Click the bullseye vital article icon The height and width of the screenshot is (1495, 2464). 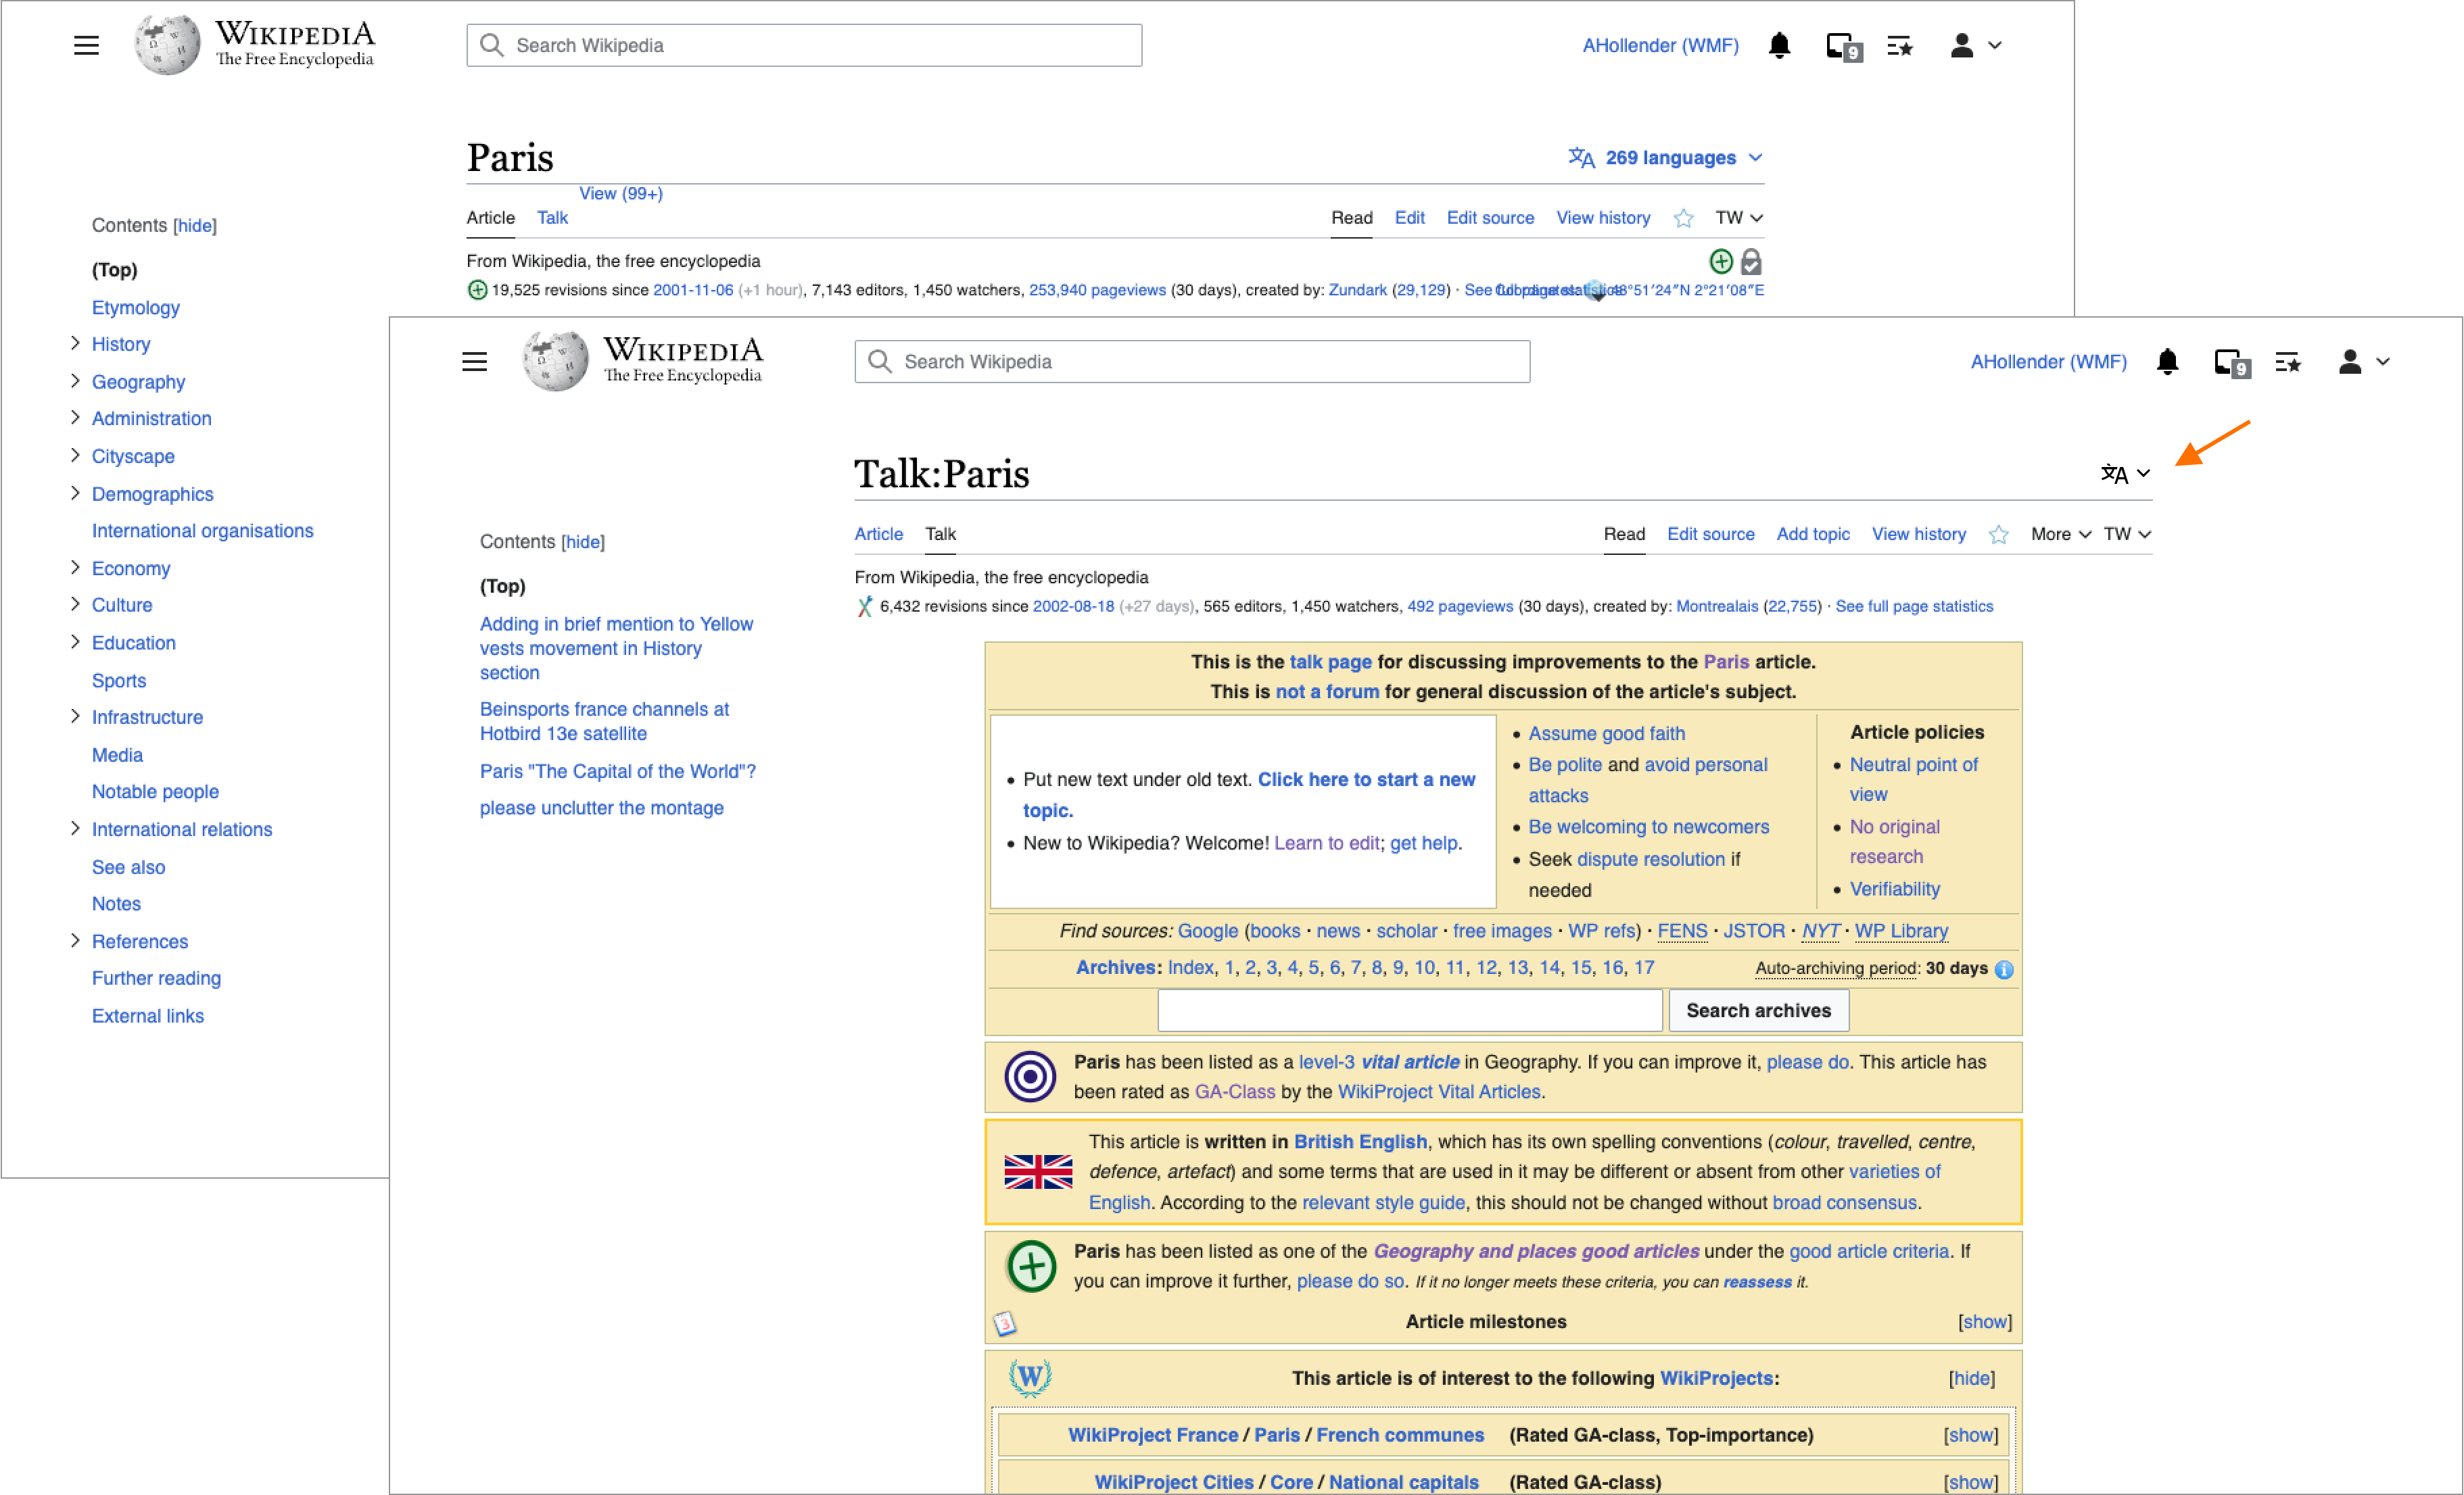(x=1030, y=1076)
